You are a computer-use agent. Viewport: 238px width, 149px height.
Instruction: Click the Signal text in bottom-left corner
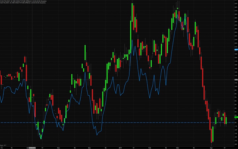coord(4,145)
